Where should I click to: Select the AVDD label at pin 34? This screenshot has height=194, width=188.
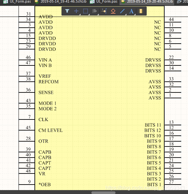click(46, 22)
